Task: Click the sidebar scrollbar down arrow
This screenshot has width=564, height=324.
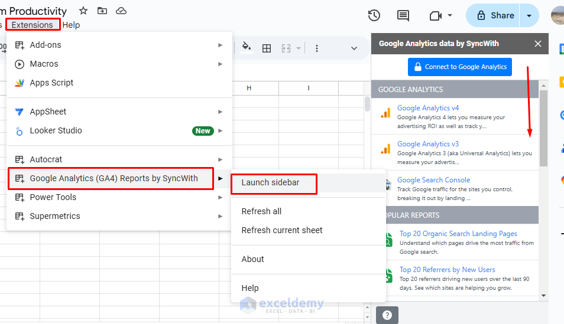Action: 543,296
